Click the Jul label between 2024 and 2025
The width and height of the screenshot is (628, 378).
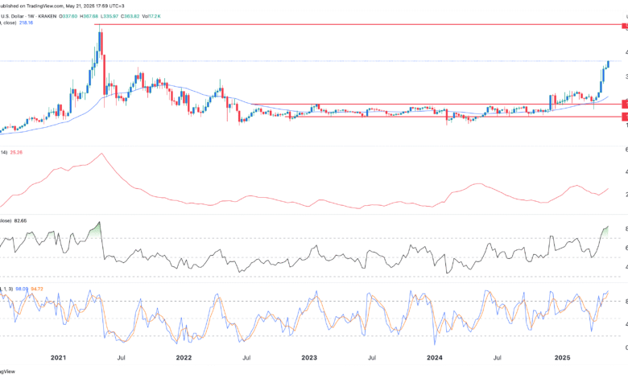497,358
